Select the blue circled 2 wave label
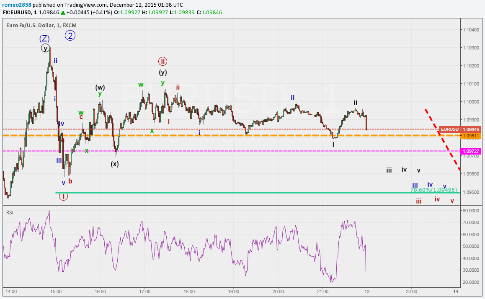The height and width of the screenshot is (299, 485). point(70,36)
